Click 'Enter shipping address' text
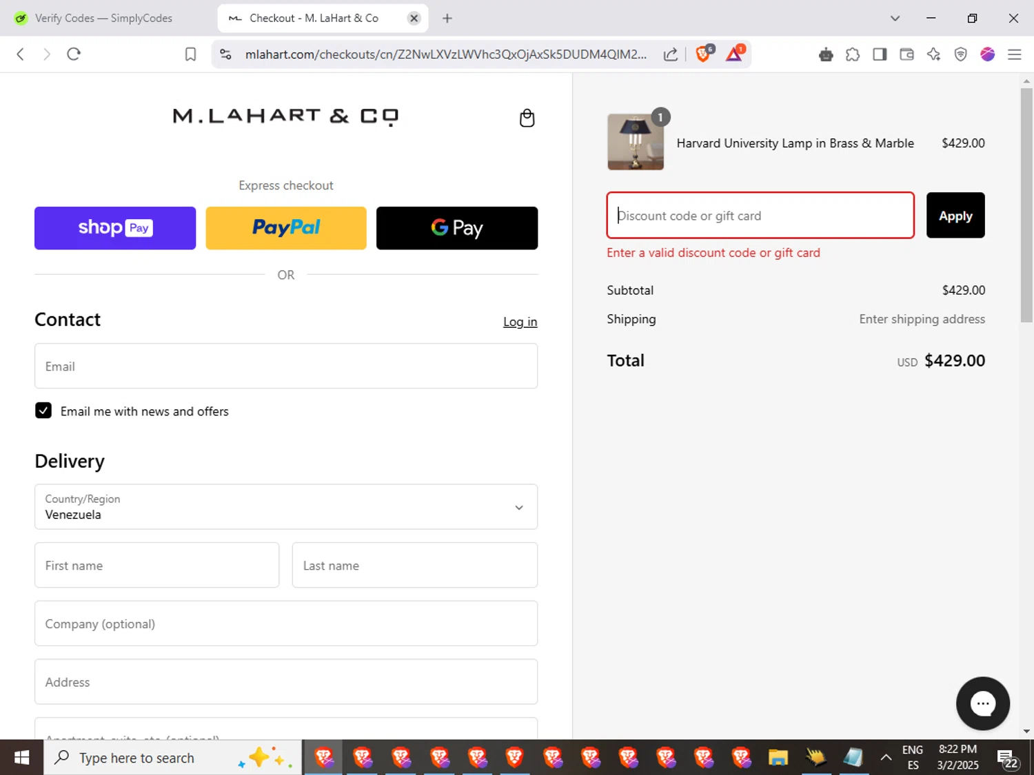The height and width of the screenshot is (775, 1034). 922,319
